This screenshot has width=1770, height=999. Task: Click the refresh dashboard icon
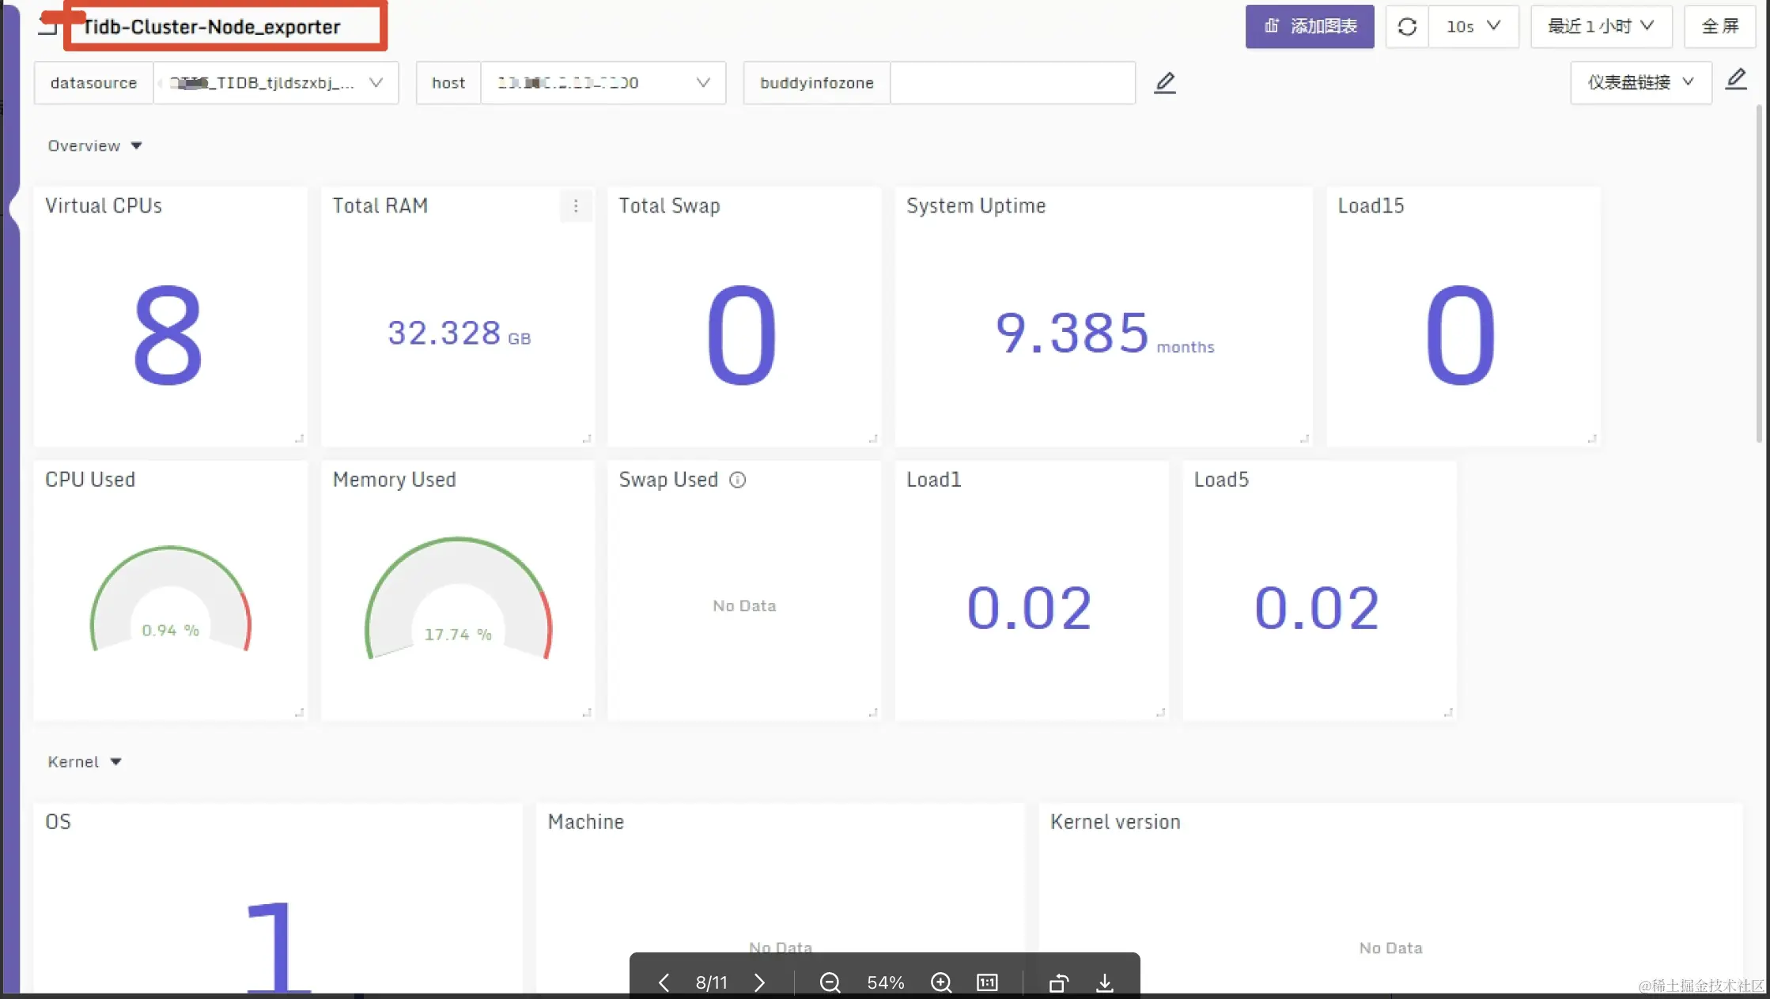click(x=1407, y=27)
